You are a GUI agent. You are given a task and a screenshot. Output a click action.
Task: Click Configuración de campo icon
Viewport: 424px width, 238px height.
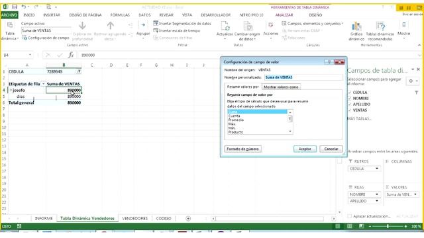tap(25, 38)
